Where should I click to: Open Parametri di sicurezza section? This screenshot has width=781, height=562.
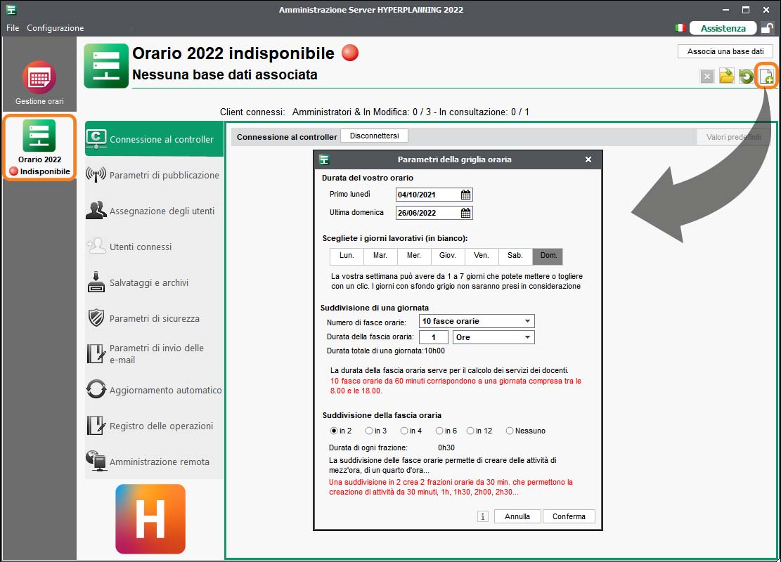point(154,318)
